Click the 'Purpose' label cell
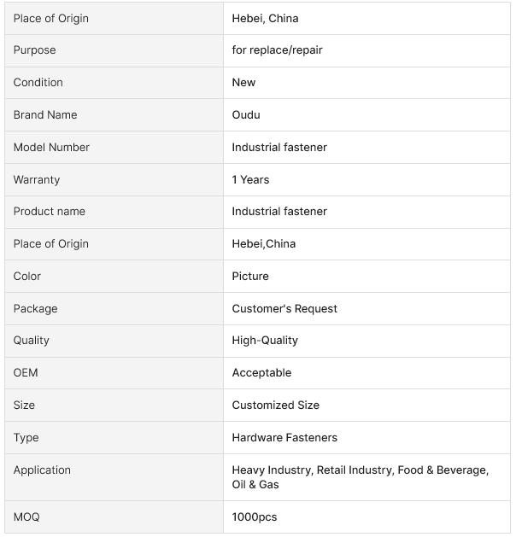Image resolution: width=516 pixels, height=537 pixels. pos(34,50)
